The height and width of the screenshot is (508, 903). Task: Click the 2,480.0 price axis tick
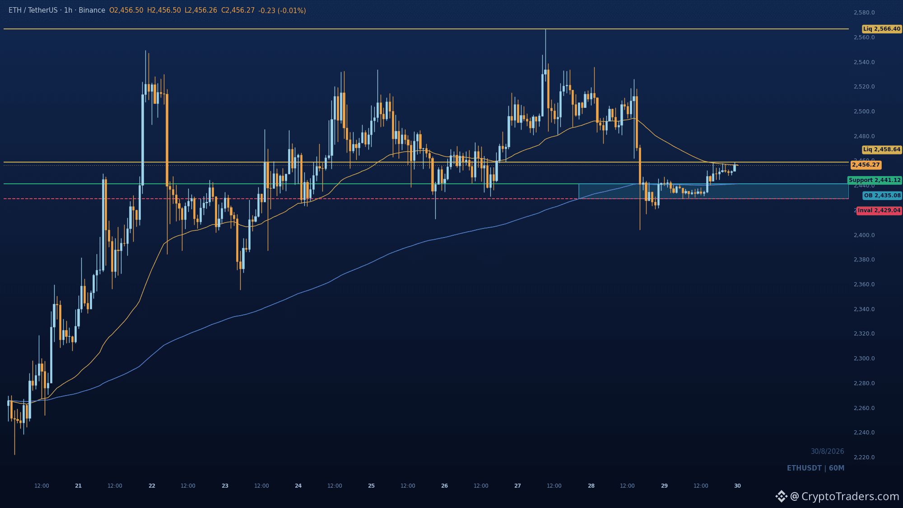pyautogui.click(x=864, y=136)
